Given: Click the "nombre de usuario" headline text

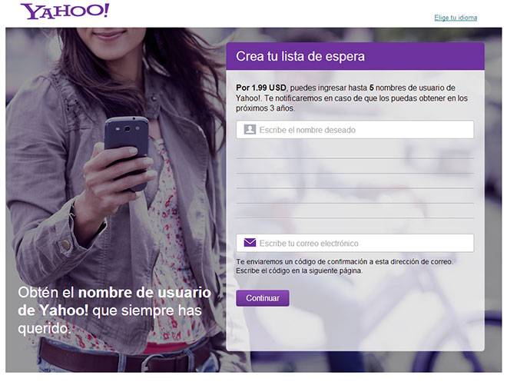Looking at the screenshot, I should coord(144,293).
